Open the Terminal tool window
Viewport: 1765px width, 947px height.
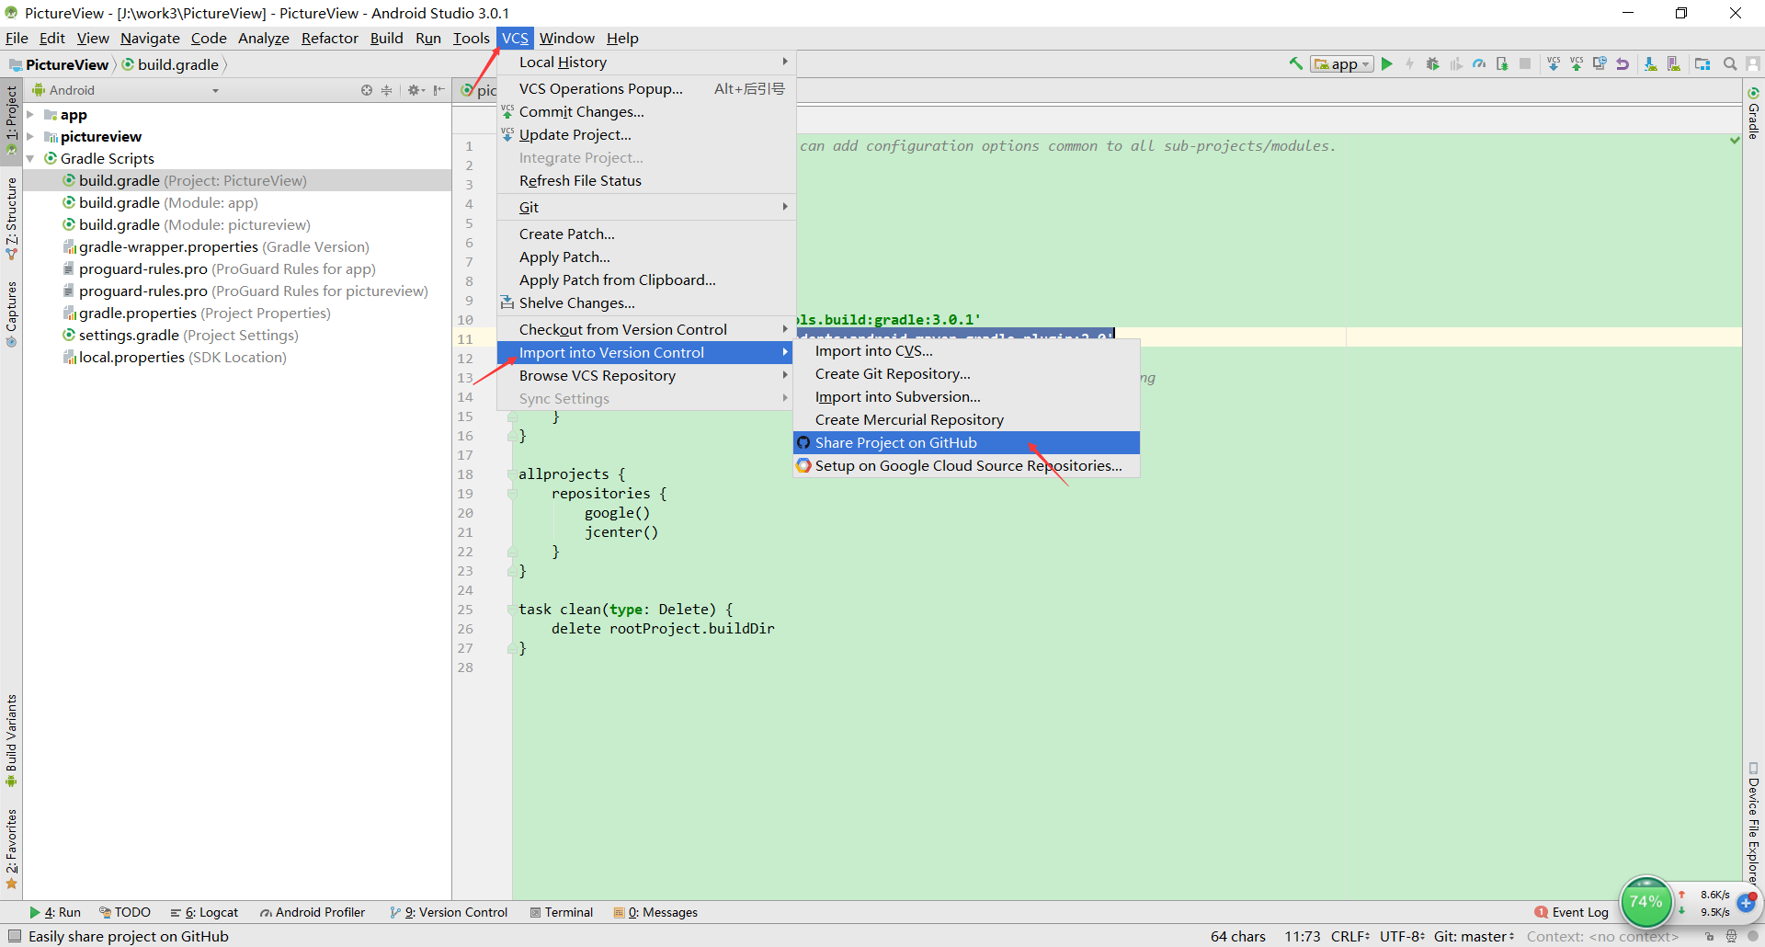pos(562,912)
